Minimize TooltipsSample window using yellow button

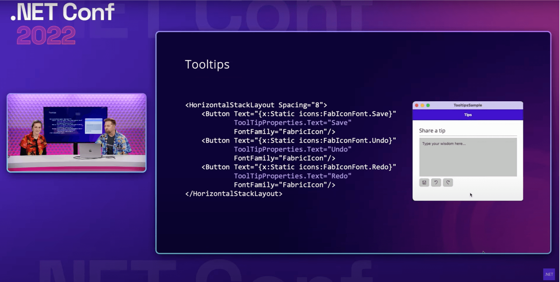tap(422, 105)
